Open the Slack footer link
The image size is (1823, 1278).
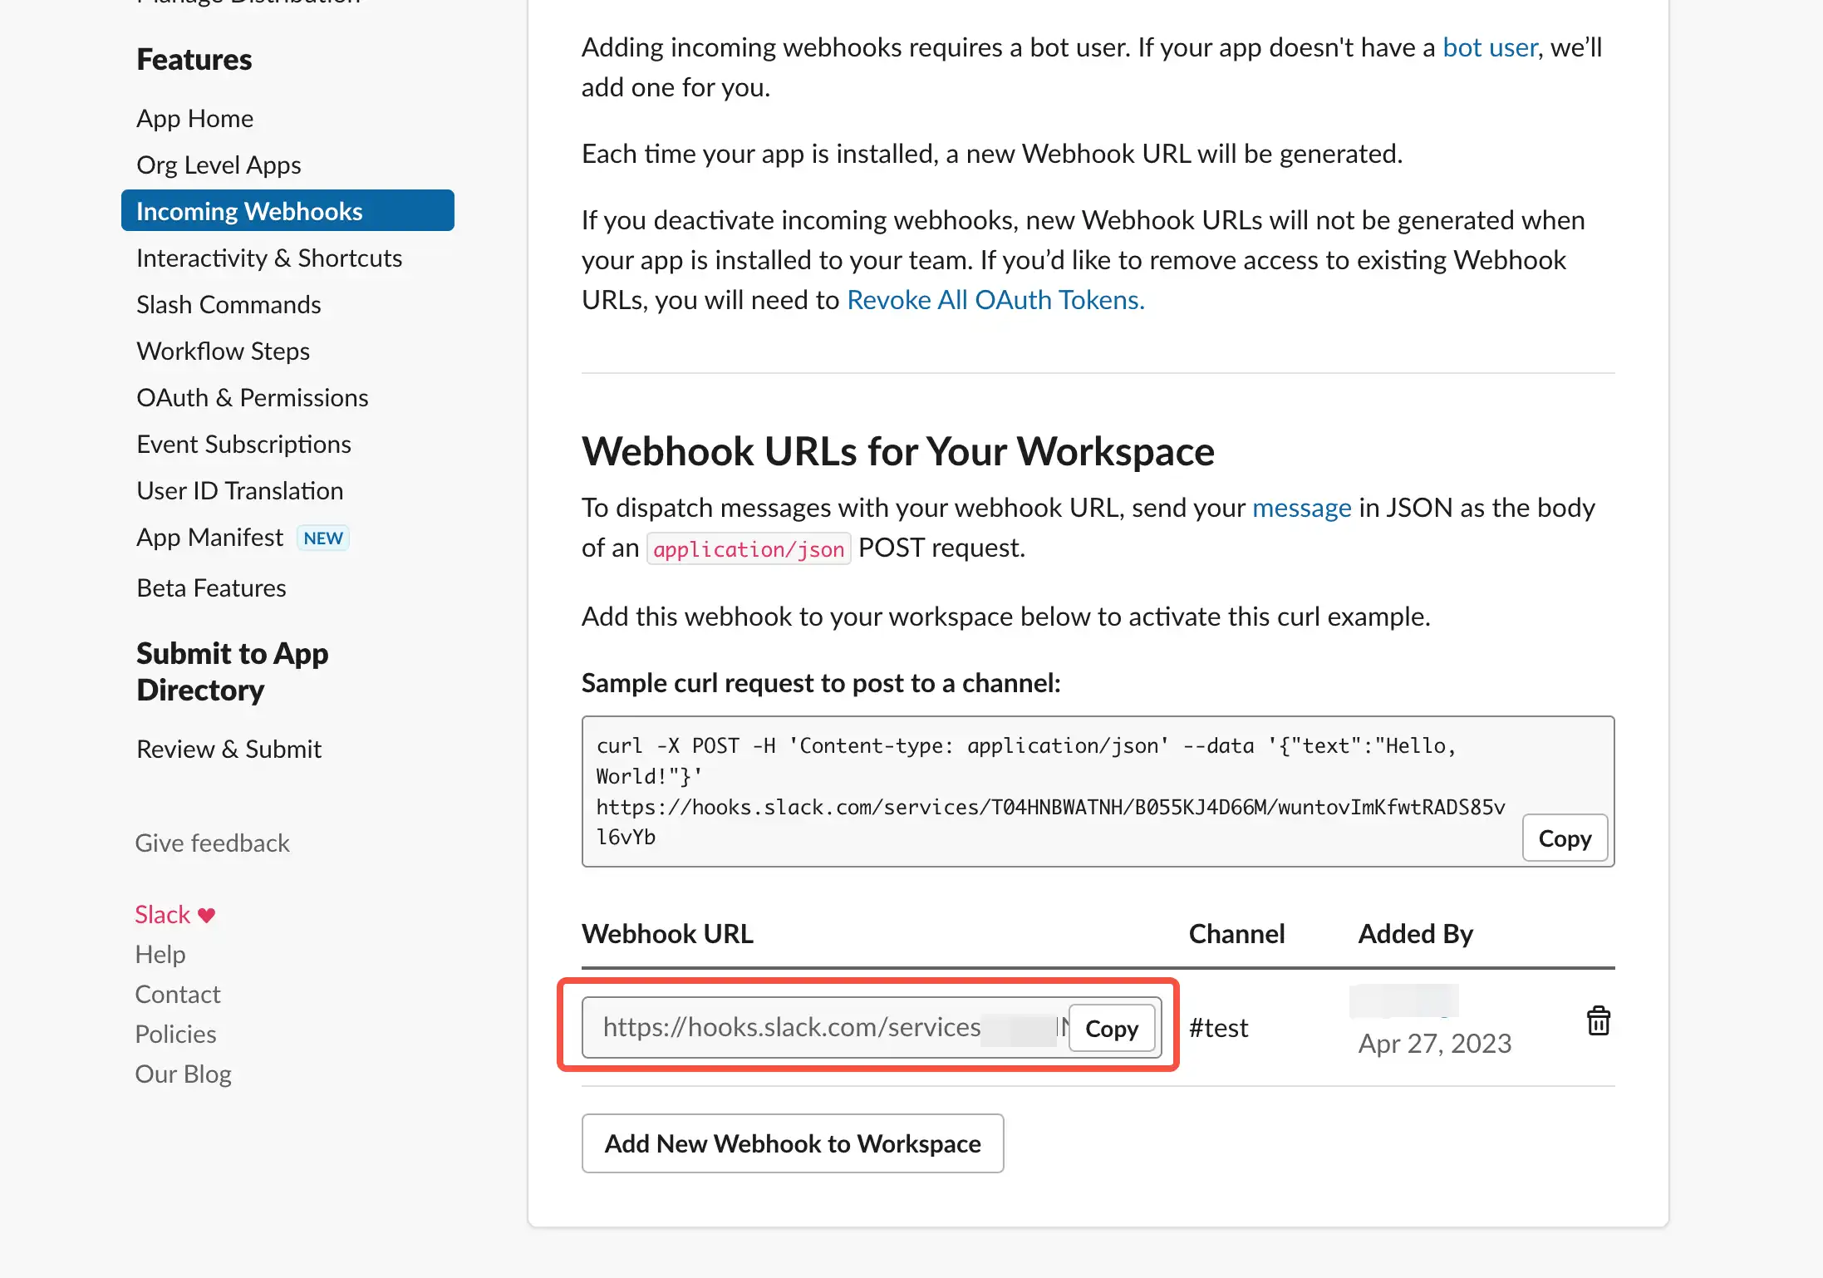(162, 914)
